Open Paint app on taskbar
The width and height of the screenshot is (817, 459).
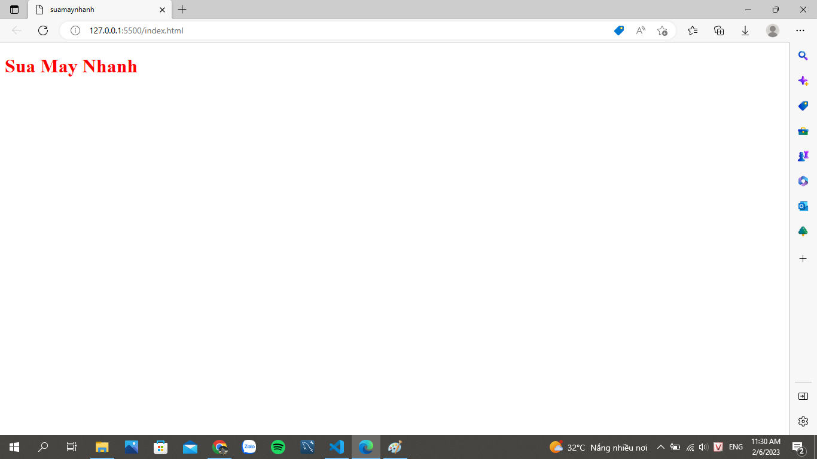tap(395, 447)
